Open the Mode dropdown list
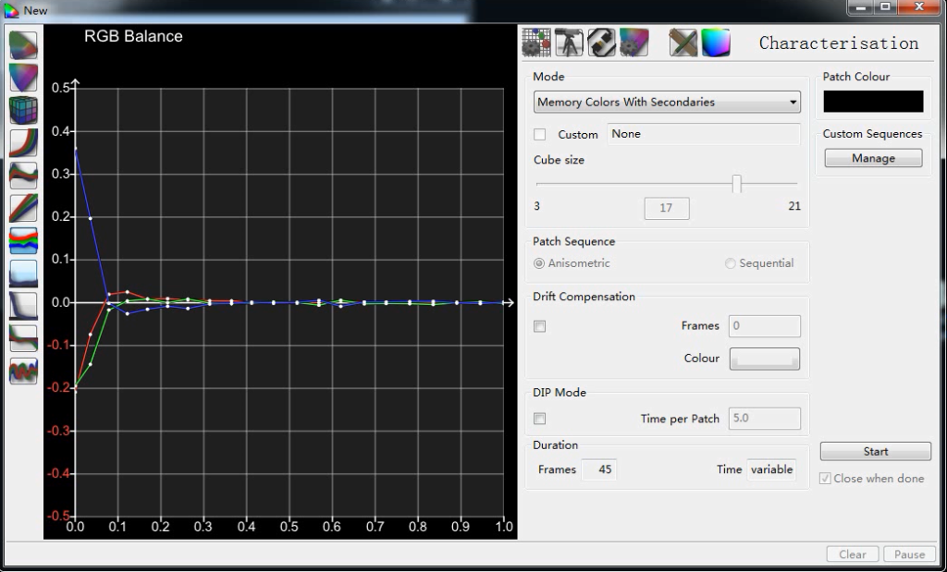947x572 pixels. 667,102
